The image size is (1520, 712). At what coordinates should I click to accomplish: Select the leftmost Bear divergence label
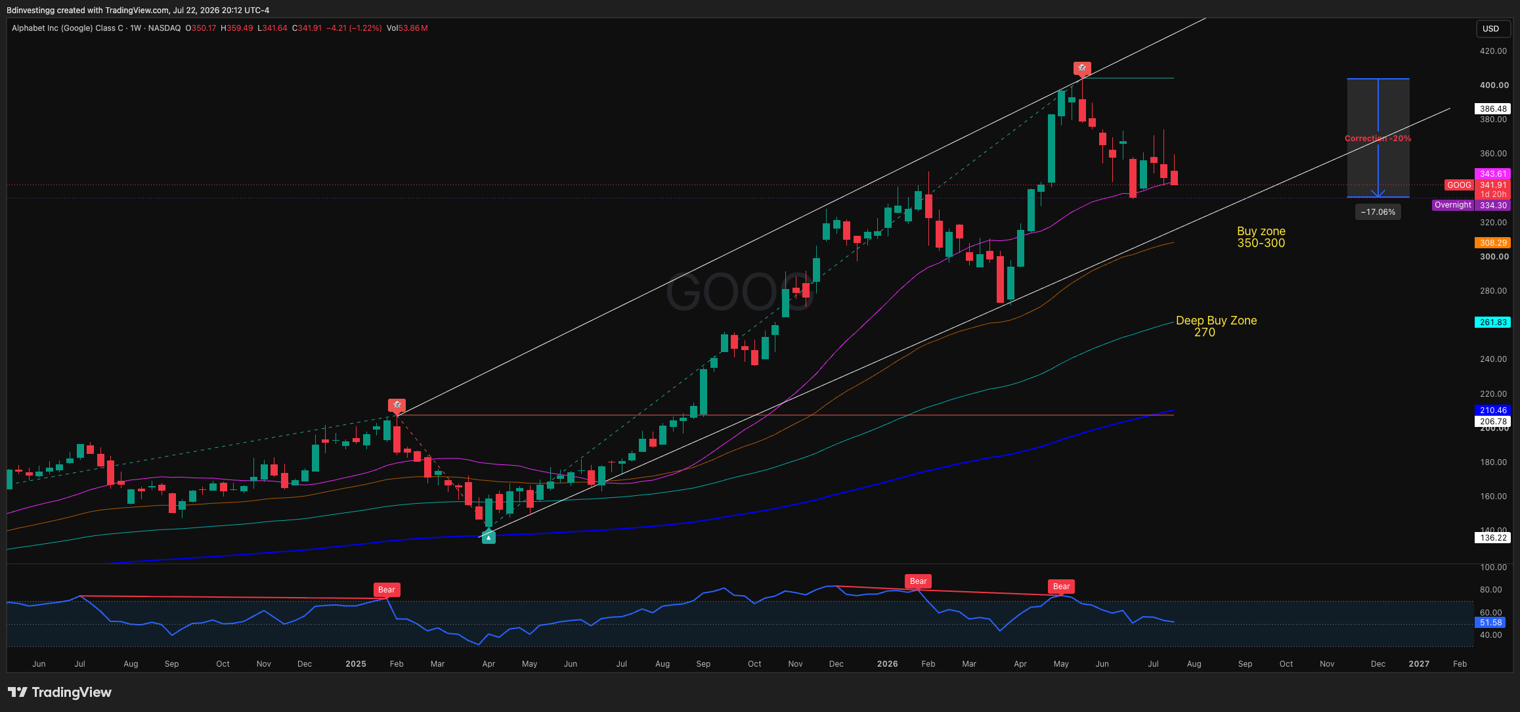tap(387, 590)
